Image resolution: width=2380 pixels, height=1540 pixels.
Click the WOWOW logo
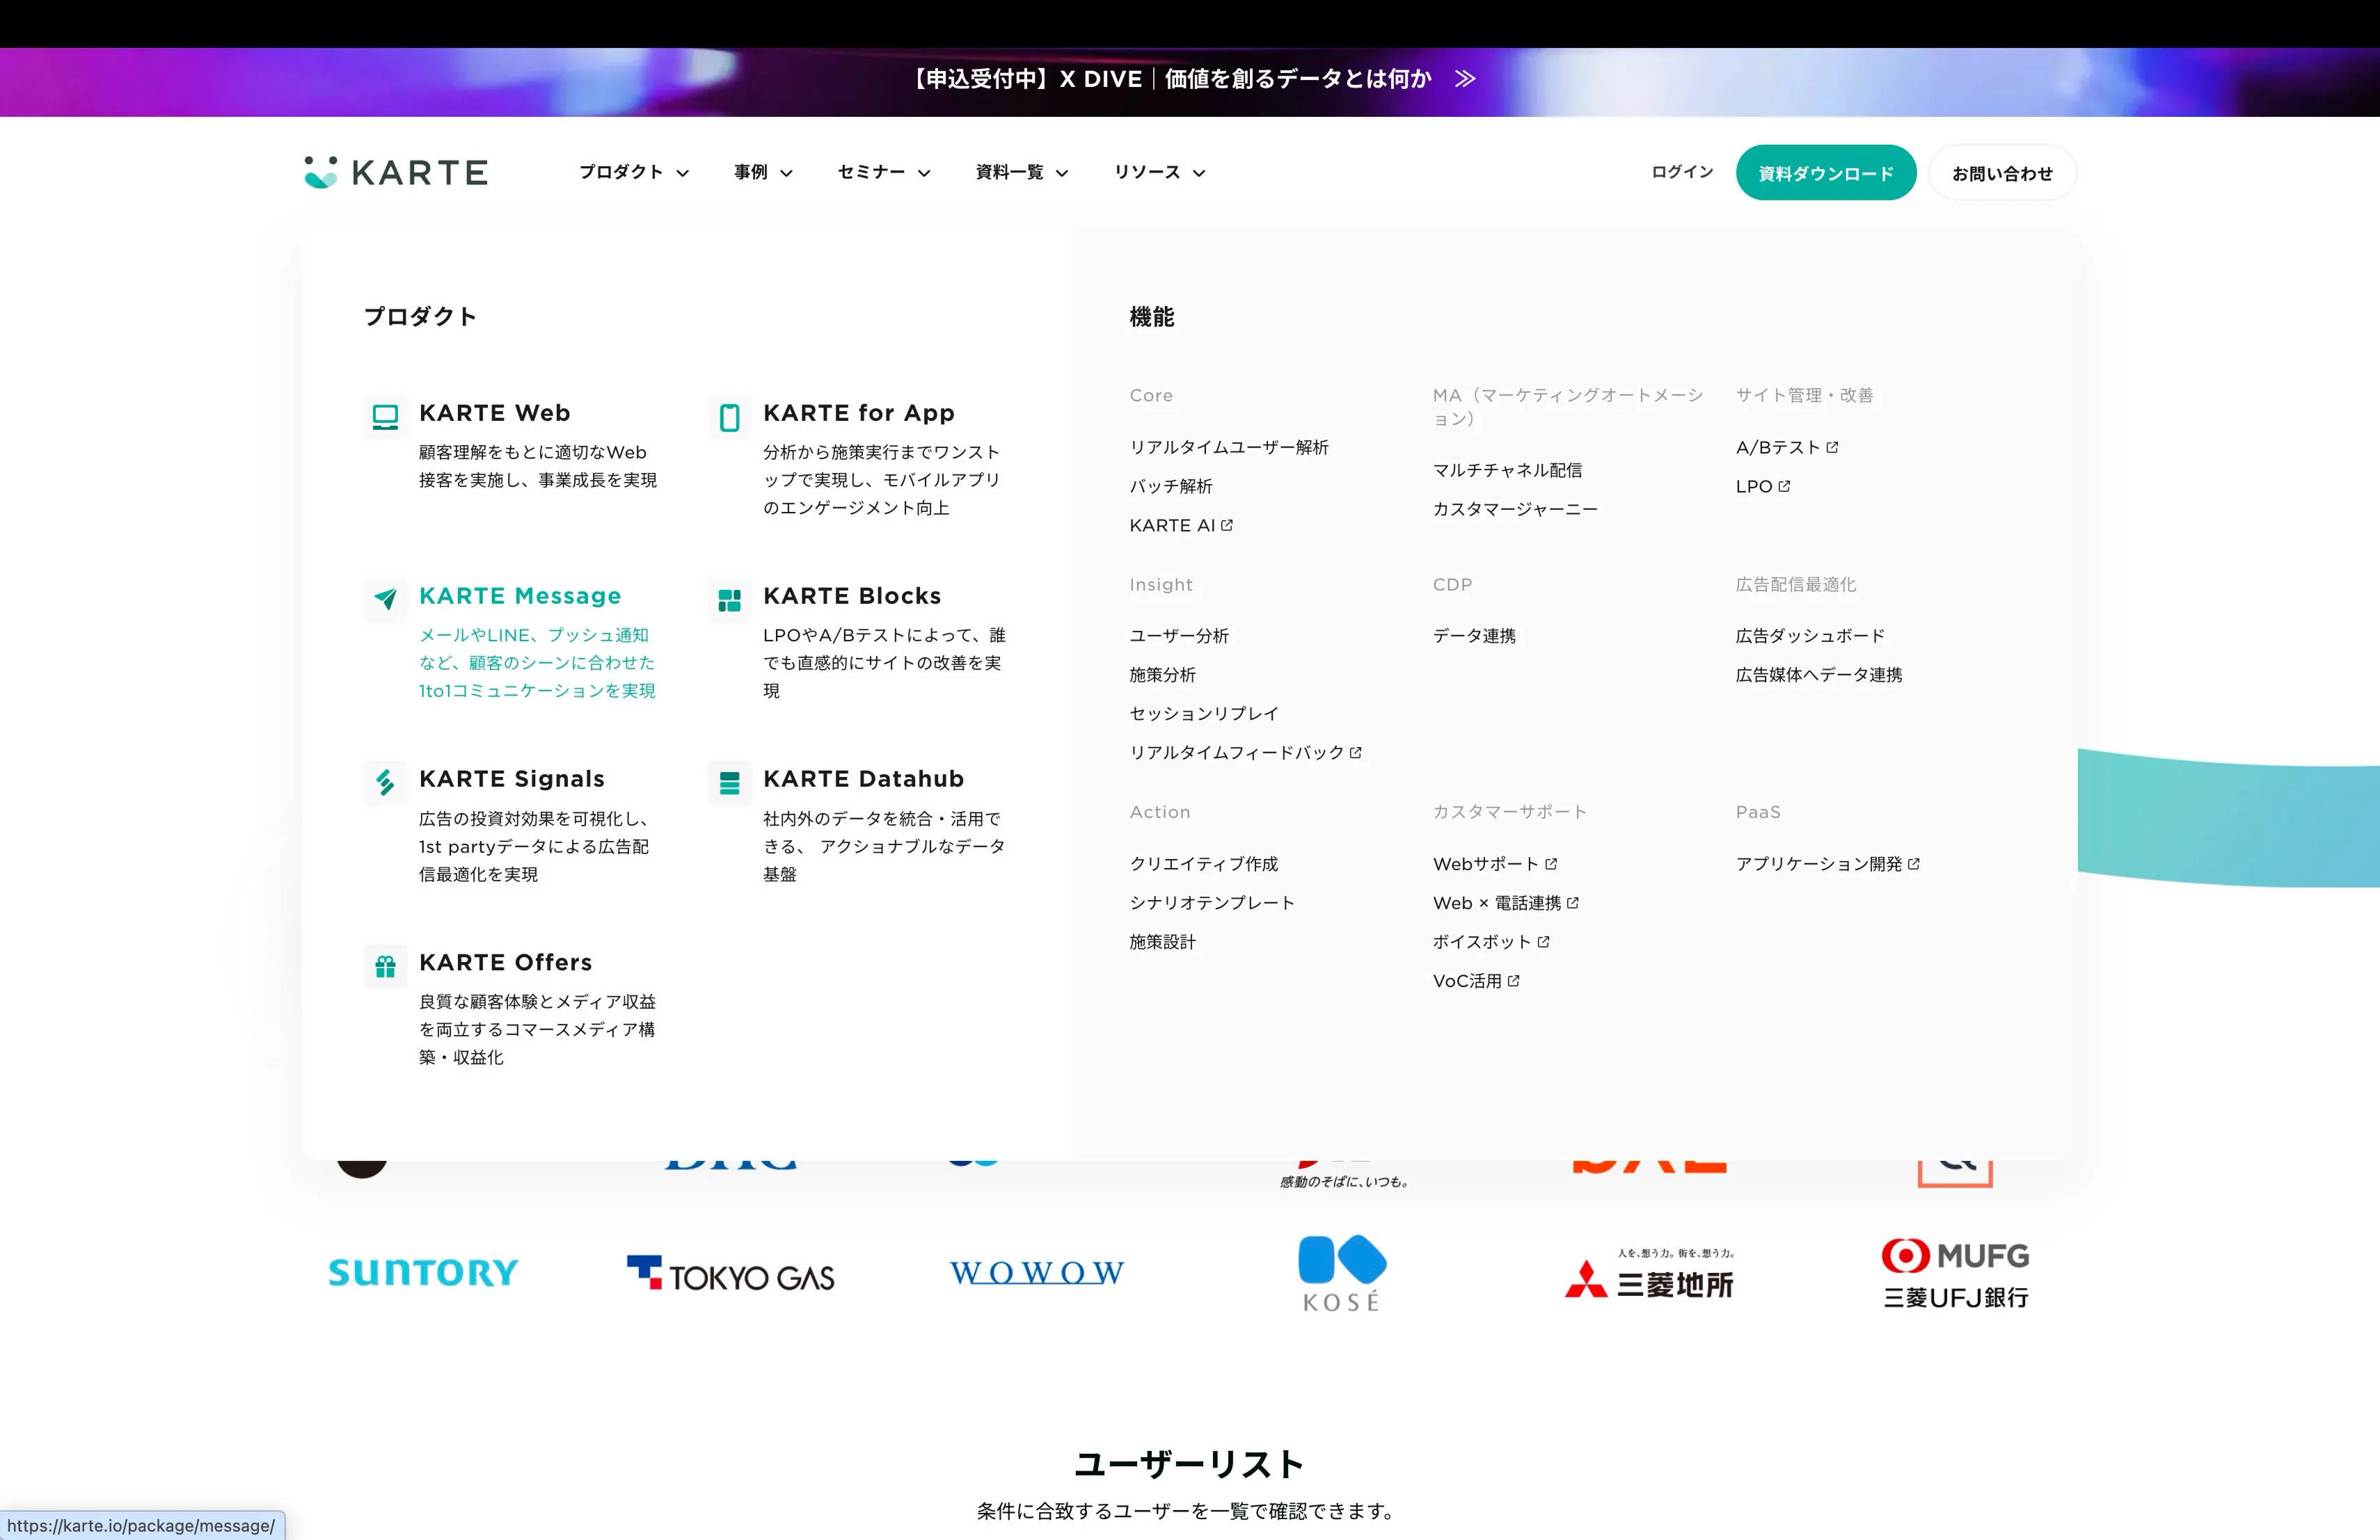click(x=1037, y=1272)
